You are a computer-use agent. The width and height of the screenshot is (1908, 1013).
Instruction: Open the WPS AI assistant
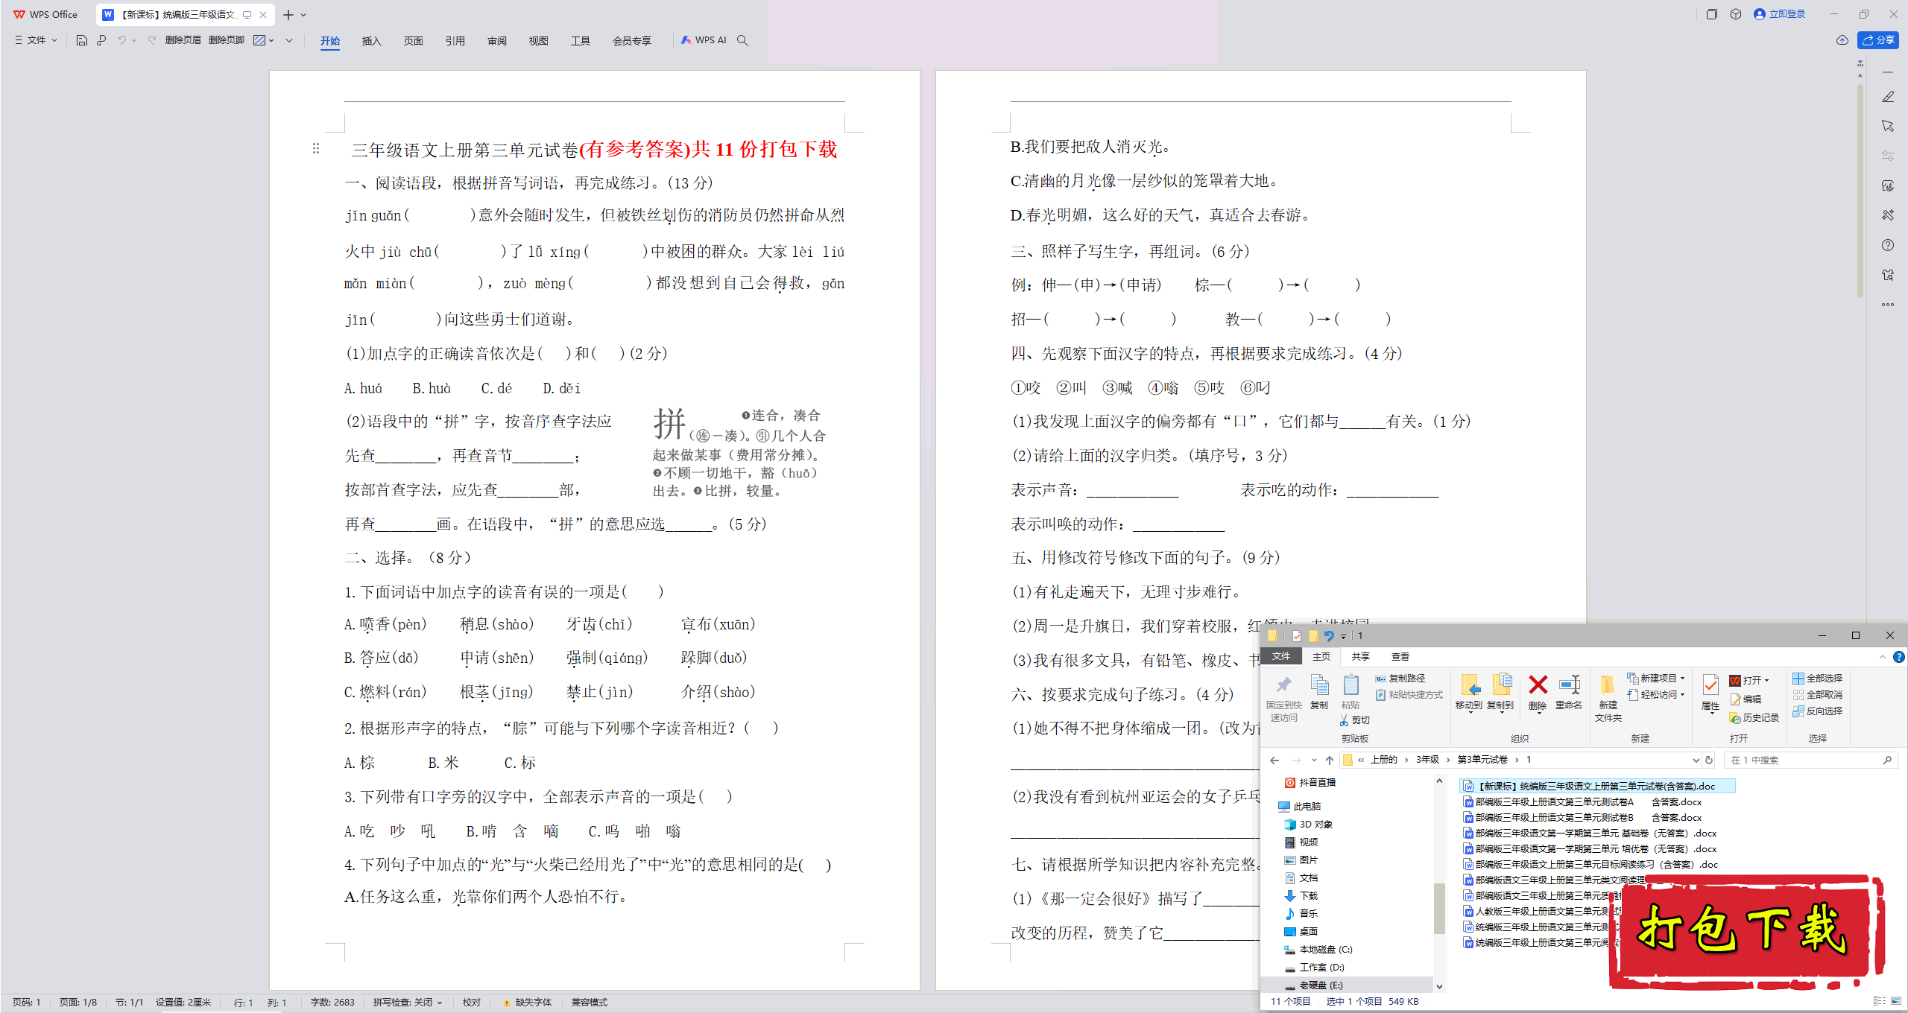pyautogui.click(x=704, y=40)
